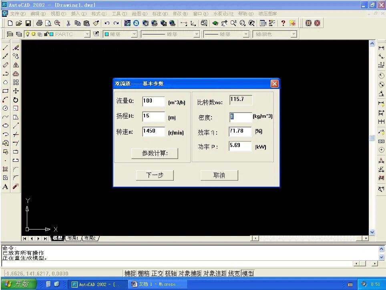Open the lineweight control dropdown

(246, 34)
